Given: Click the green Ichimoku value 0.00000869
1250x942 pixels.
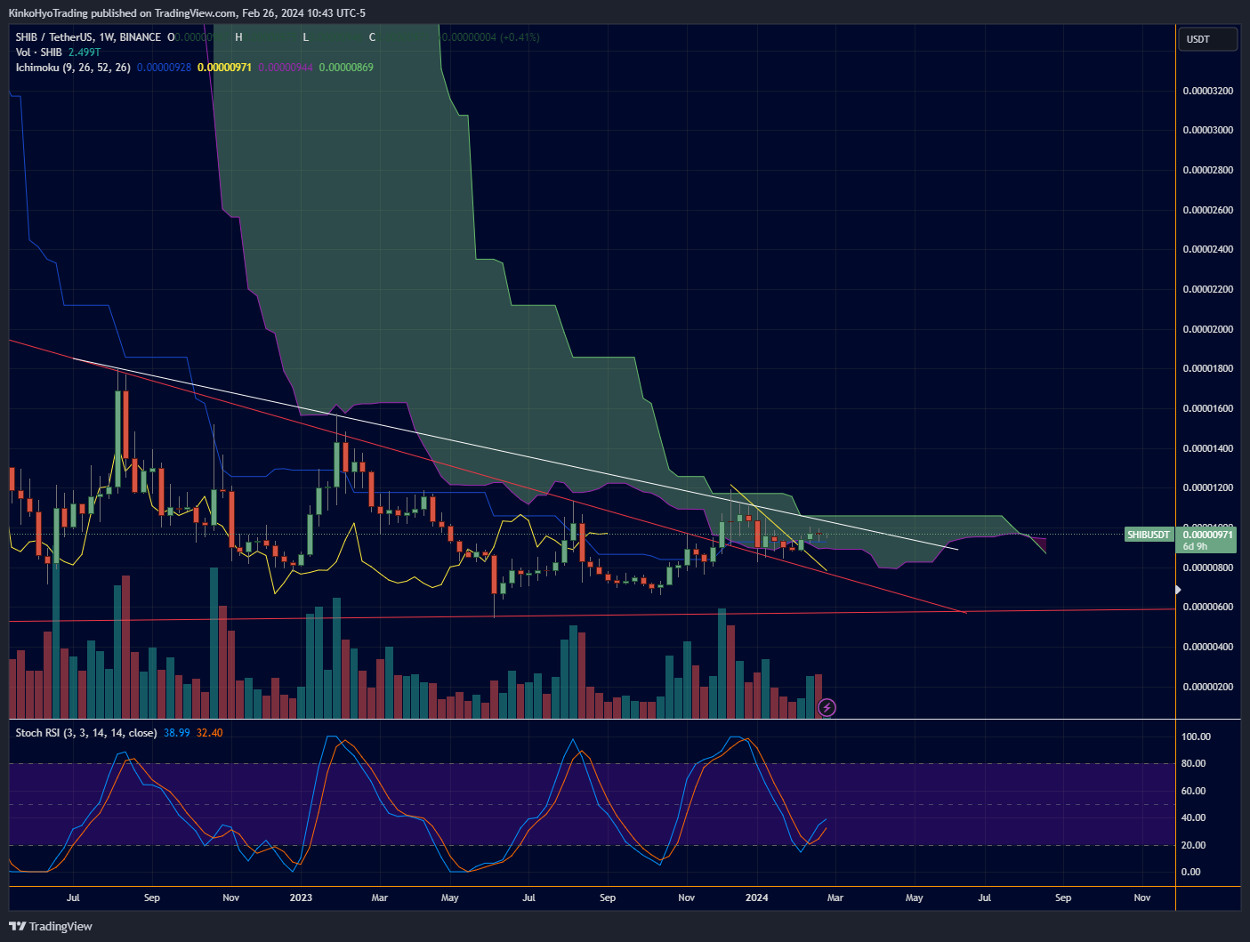Looking at the screenshot, I should [346, 68].
